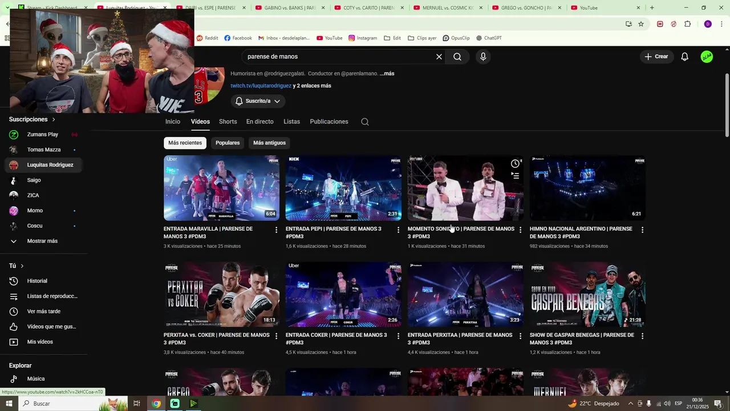
Task: Open the ChatGPT bookmark
Action: coord(489,38)
